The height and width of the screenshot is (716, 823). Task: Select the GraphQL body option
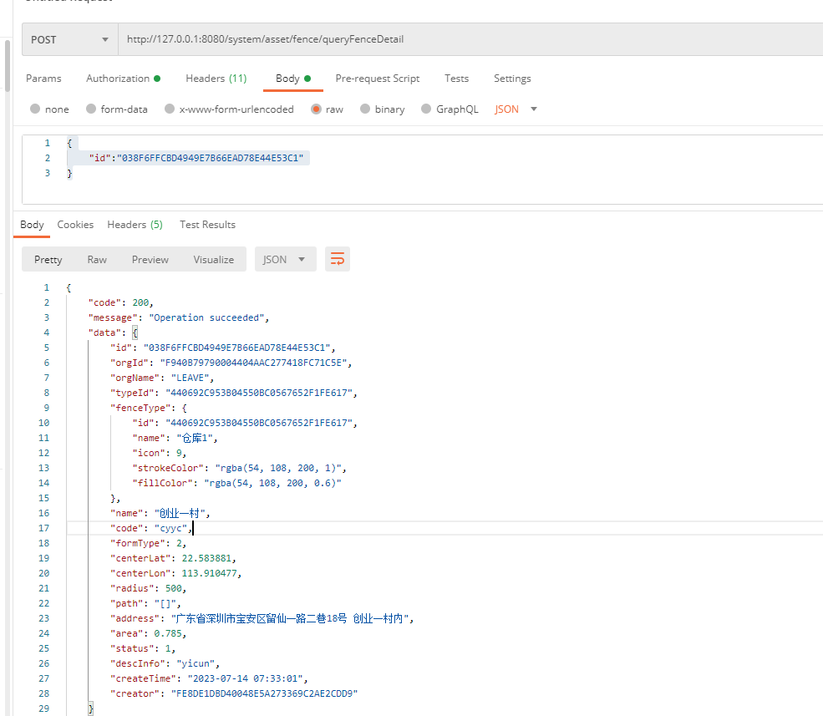pyautogui.click(x=427, y=109)
